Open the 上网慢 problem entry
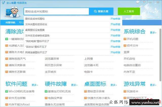Image resolution: width=162 pixels, height=107 pixels. pyautogui.click(x=88, y=59)
